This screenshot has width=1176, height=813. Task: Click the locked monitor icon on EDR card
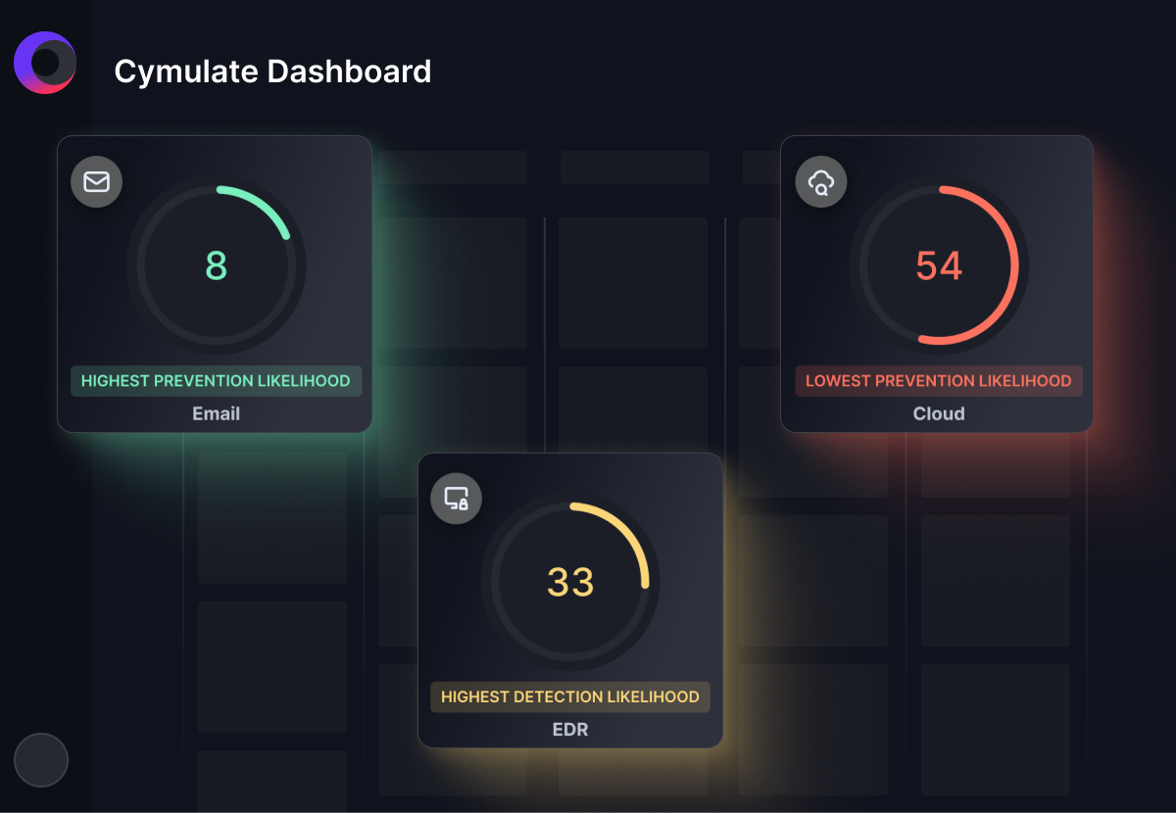457,499
